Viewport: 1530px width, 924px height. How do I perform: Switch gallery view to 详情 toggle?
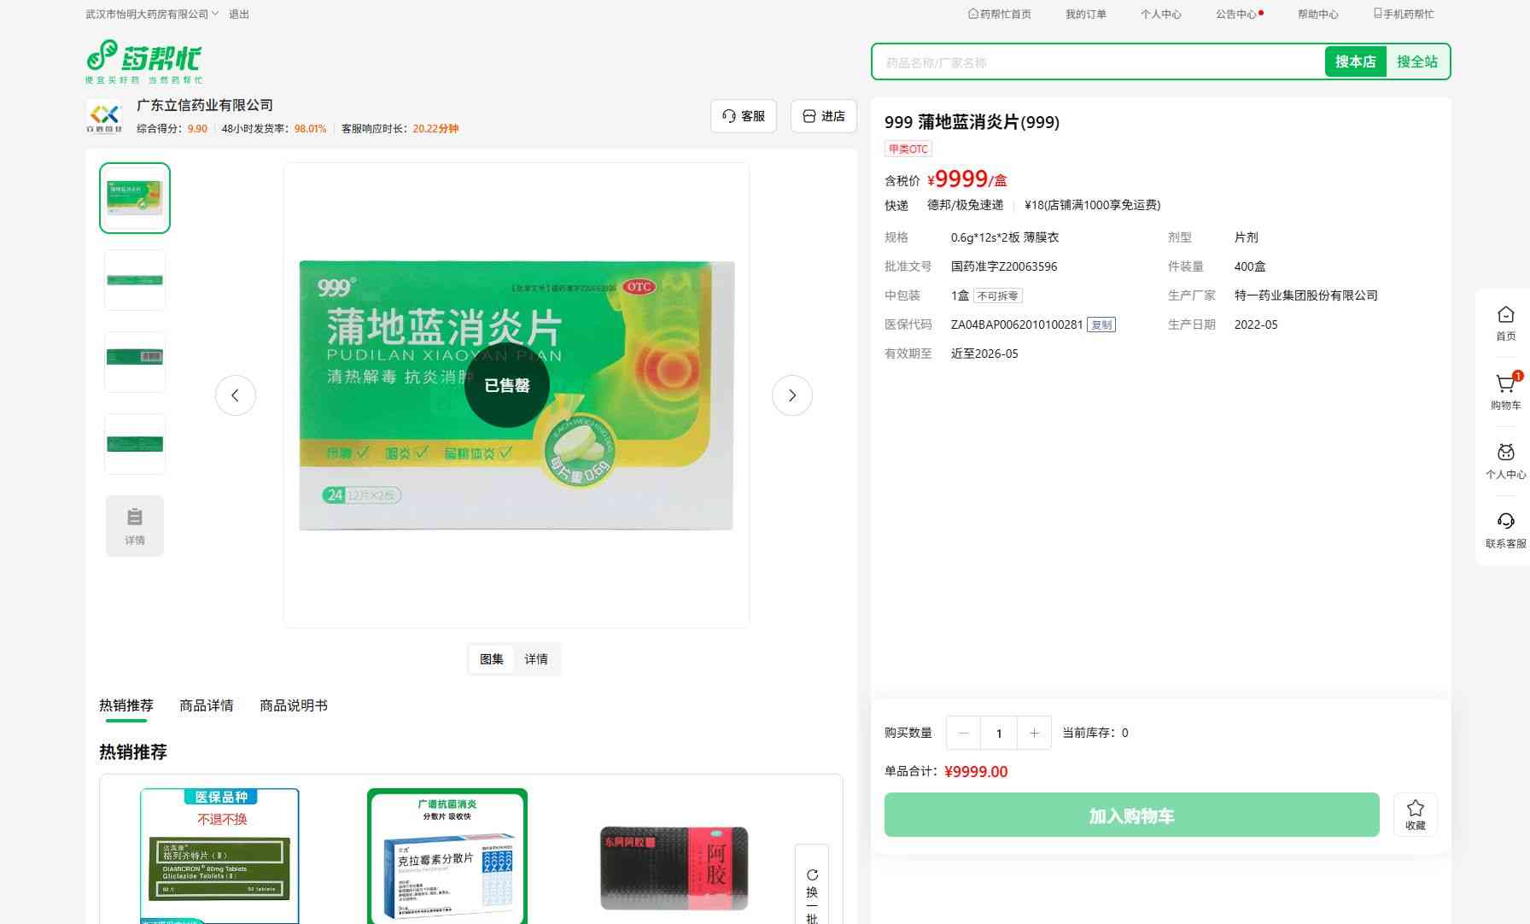point(536,659)
